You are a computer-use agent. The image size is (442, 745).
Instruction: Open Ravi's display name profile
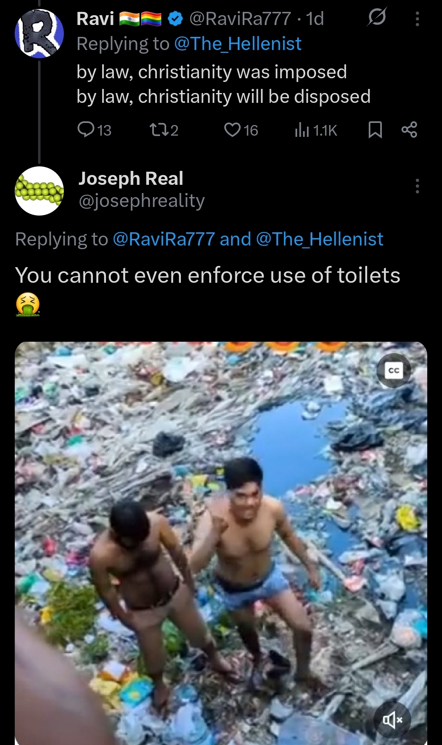click(95, 18)
